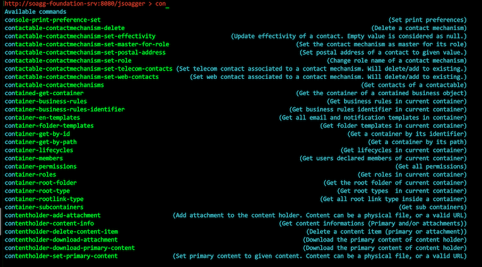
Task: Click container-rootlink-type command
Action: pyautogui.click(x=44, y=199)
